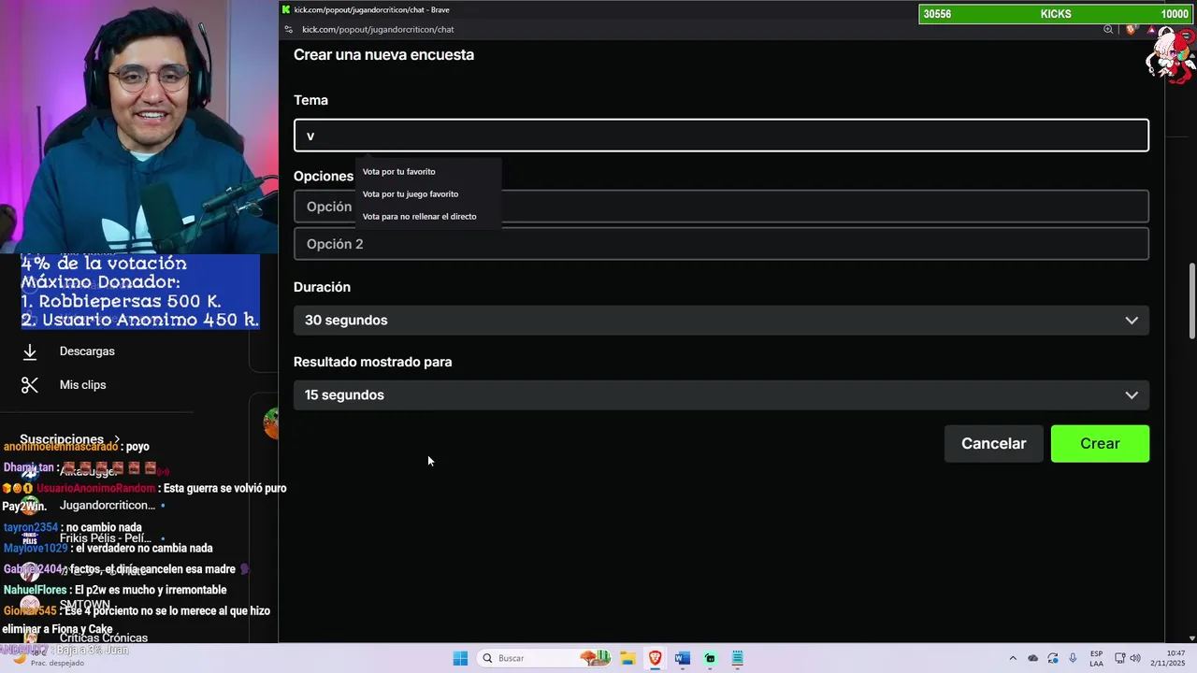The image size is (1197, 673).
Task: Click the OneDrive cloud tray icon
Action: pyautogui.click(x=1032, y=658)
